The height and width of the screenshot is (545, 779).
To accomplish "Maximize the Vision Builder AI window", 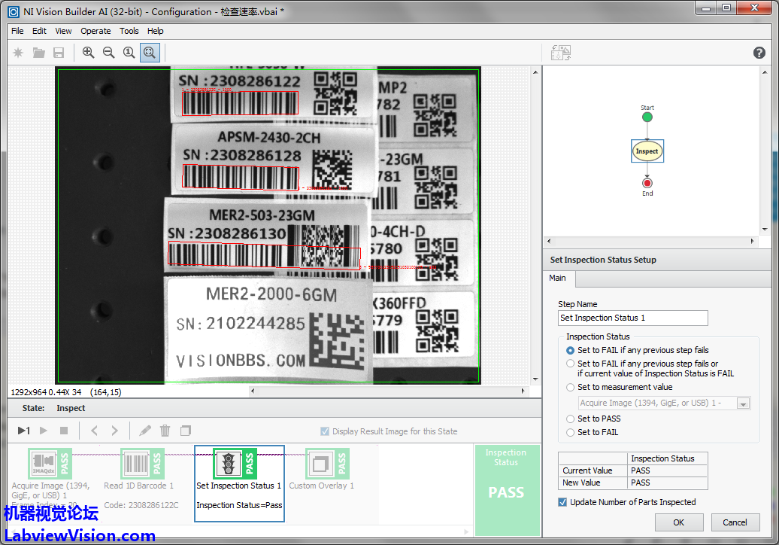I will tap(727, 8).
